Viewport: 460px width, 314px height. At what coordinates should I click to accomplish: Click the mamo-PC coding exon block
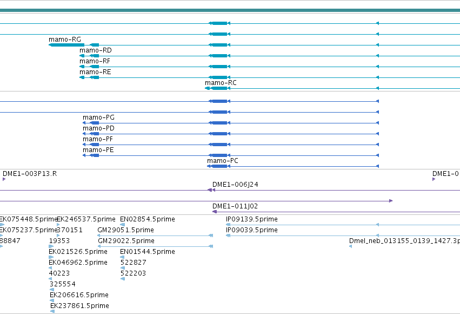pyautogui.click(x=219, y=166)
